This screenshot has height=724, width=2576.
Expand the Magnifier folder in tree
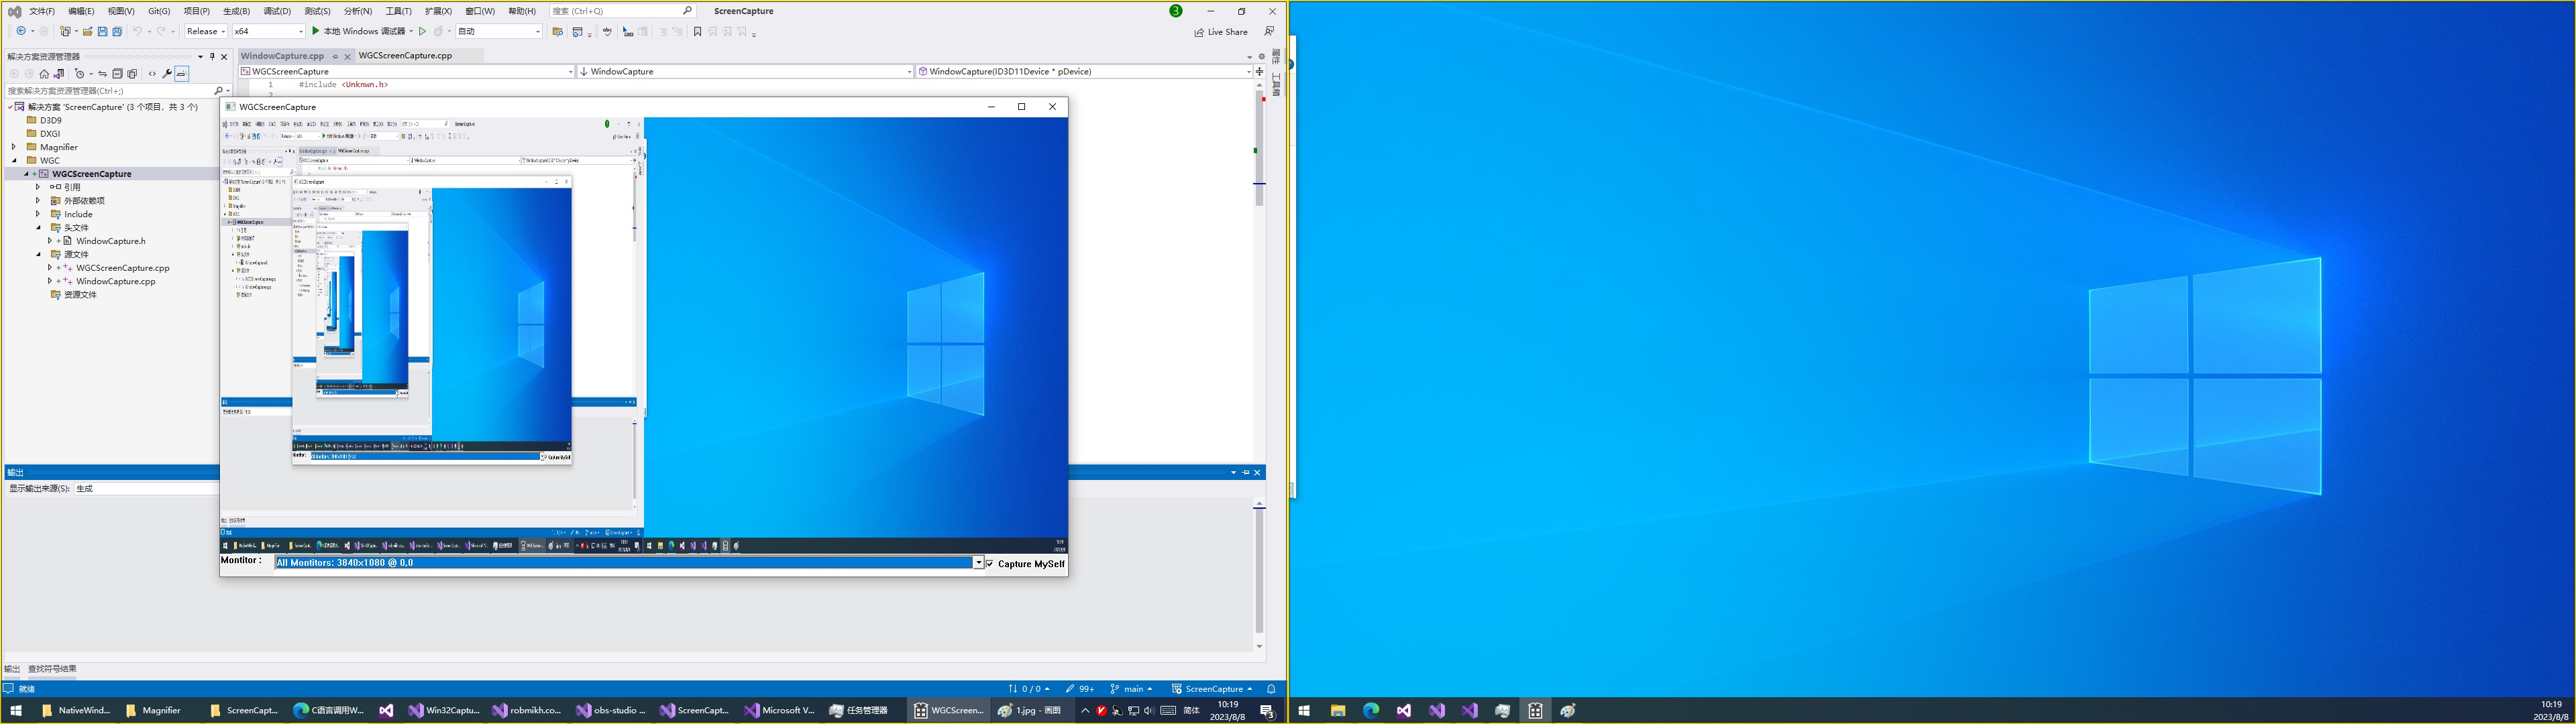(x=14, y=147)
